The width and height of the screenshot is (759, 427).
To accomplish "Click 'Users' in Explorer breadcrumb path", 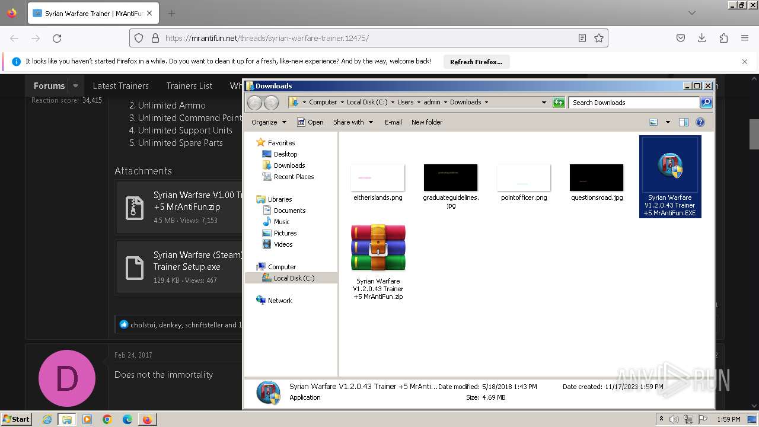I will click(405, 102).
